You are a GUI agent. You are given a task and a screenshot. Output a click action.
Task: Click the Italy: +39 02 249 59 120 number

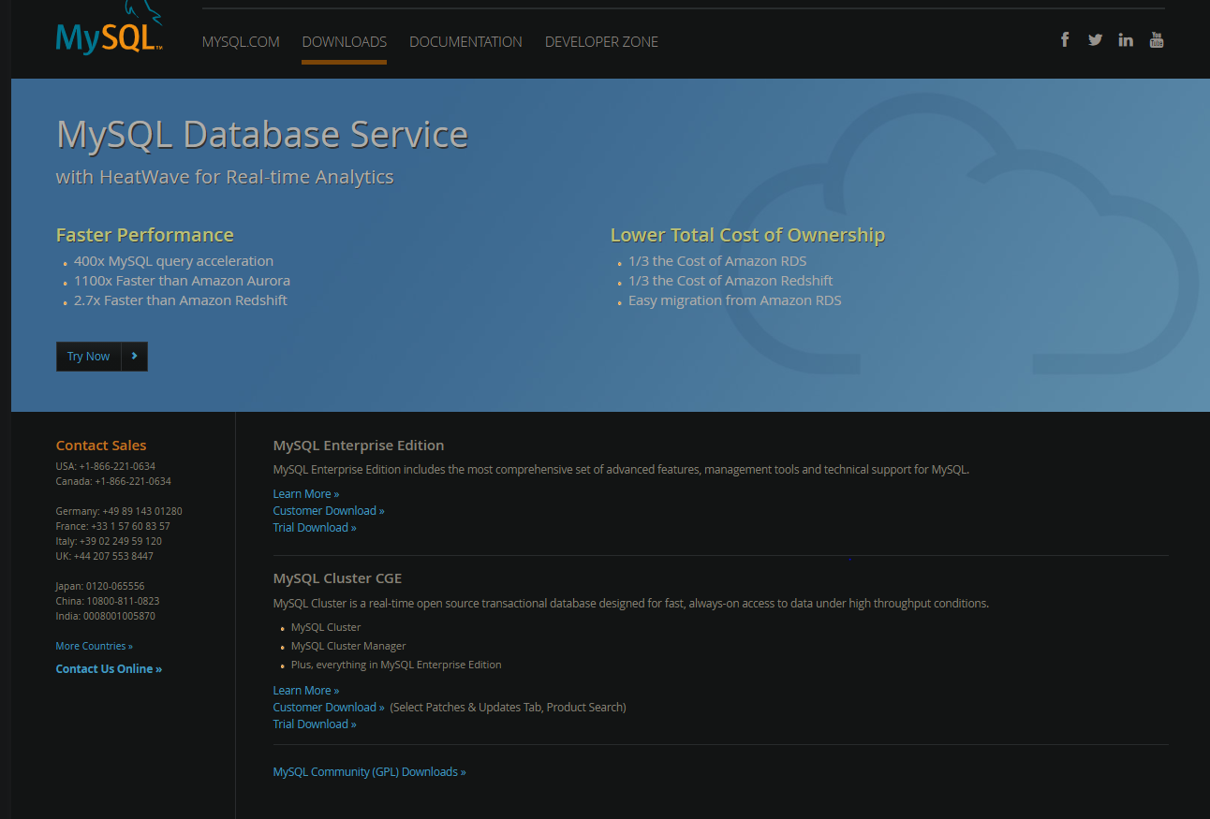(x=109, y=541)
